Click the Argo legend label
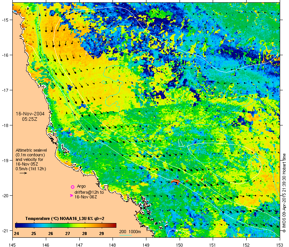 [x=81, y=186]
